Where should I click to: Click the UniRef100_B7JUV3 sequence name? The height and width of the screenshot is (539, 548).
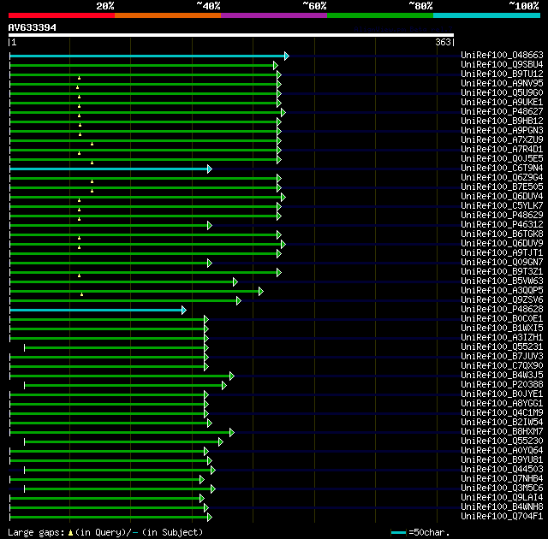pyautogui.click(x=502, y=356)
